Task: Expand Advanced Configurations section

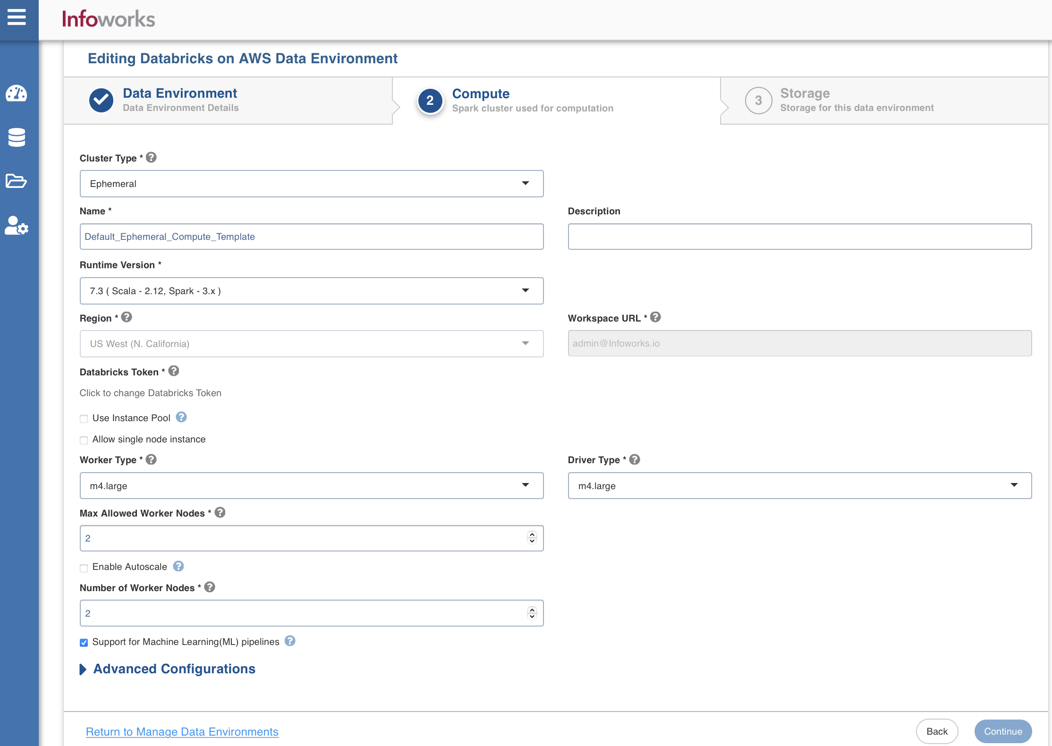Action: (168, 669)
